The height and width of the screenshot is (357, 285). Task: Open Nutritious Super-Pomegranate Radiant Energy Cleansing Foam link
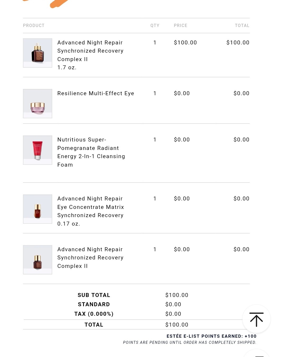91,152
